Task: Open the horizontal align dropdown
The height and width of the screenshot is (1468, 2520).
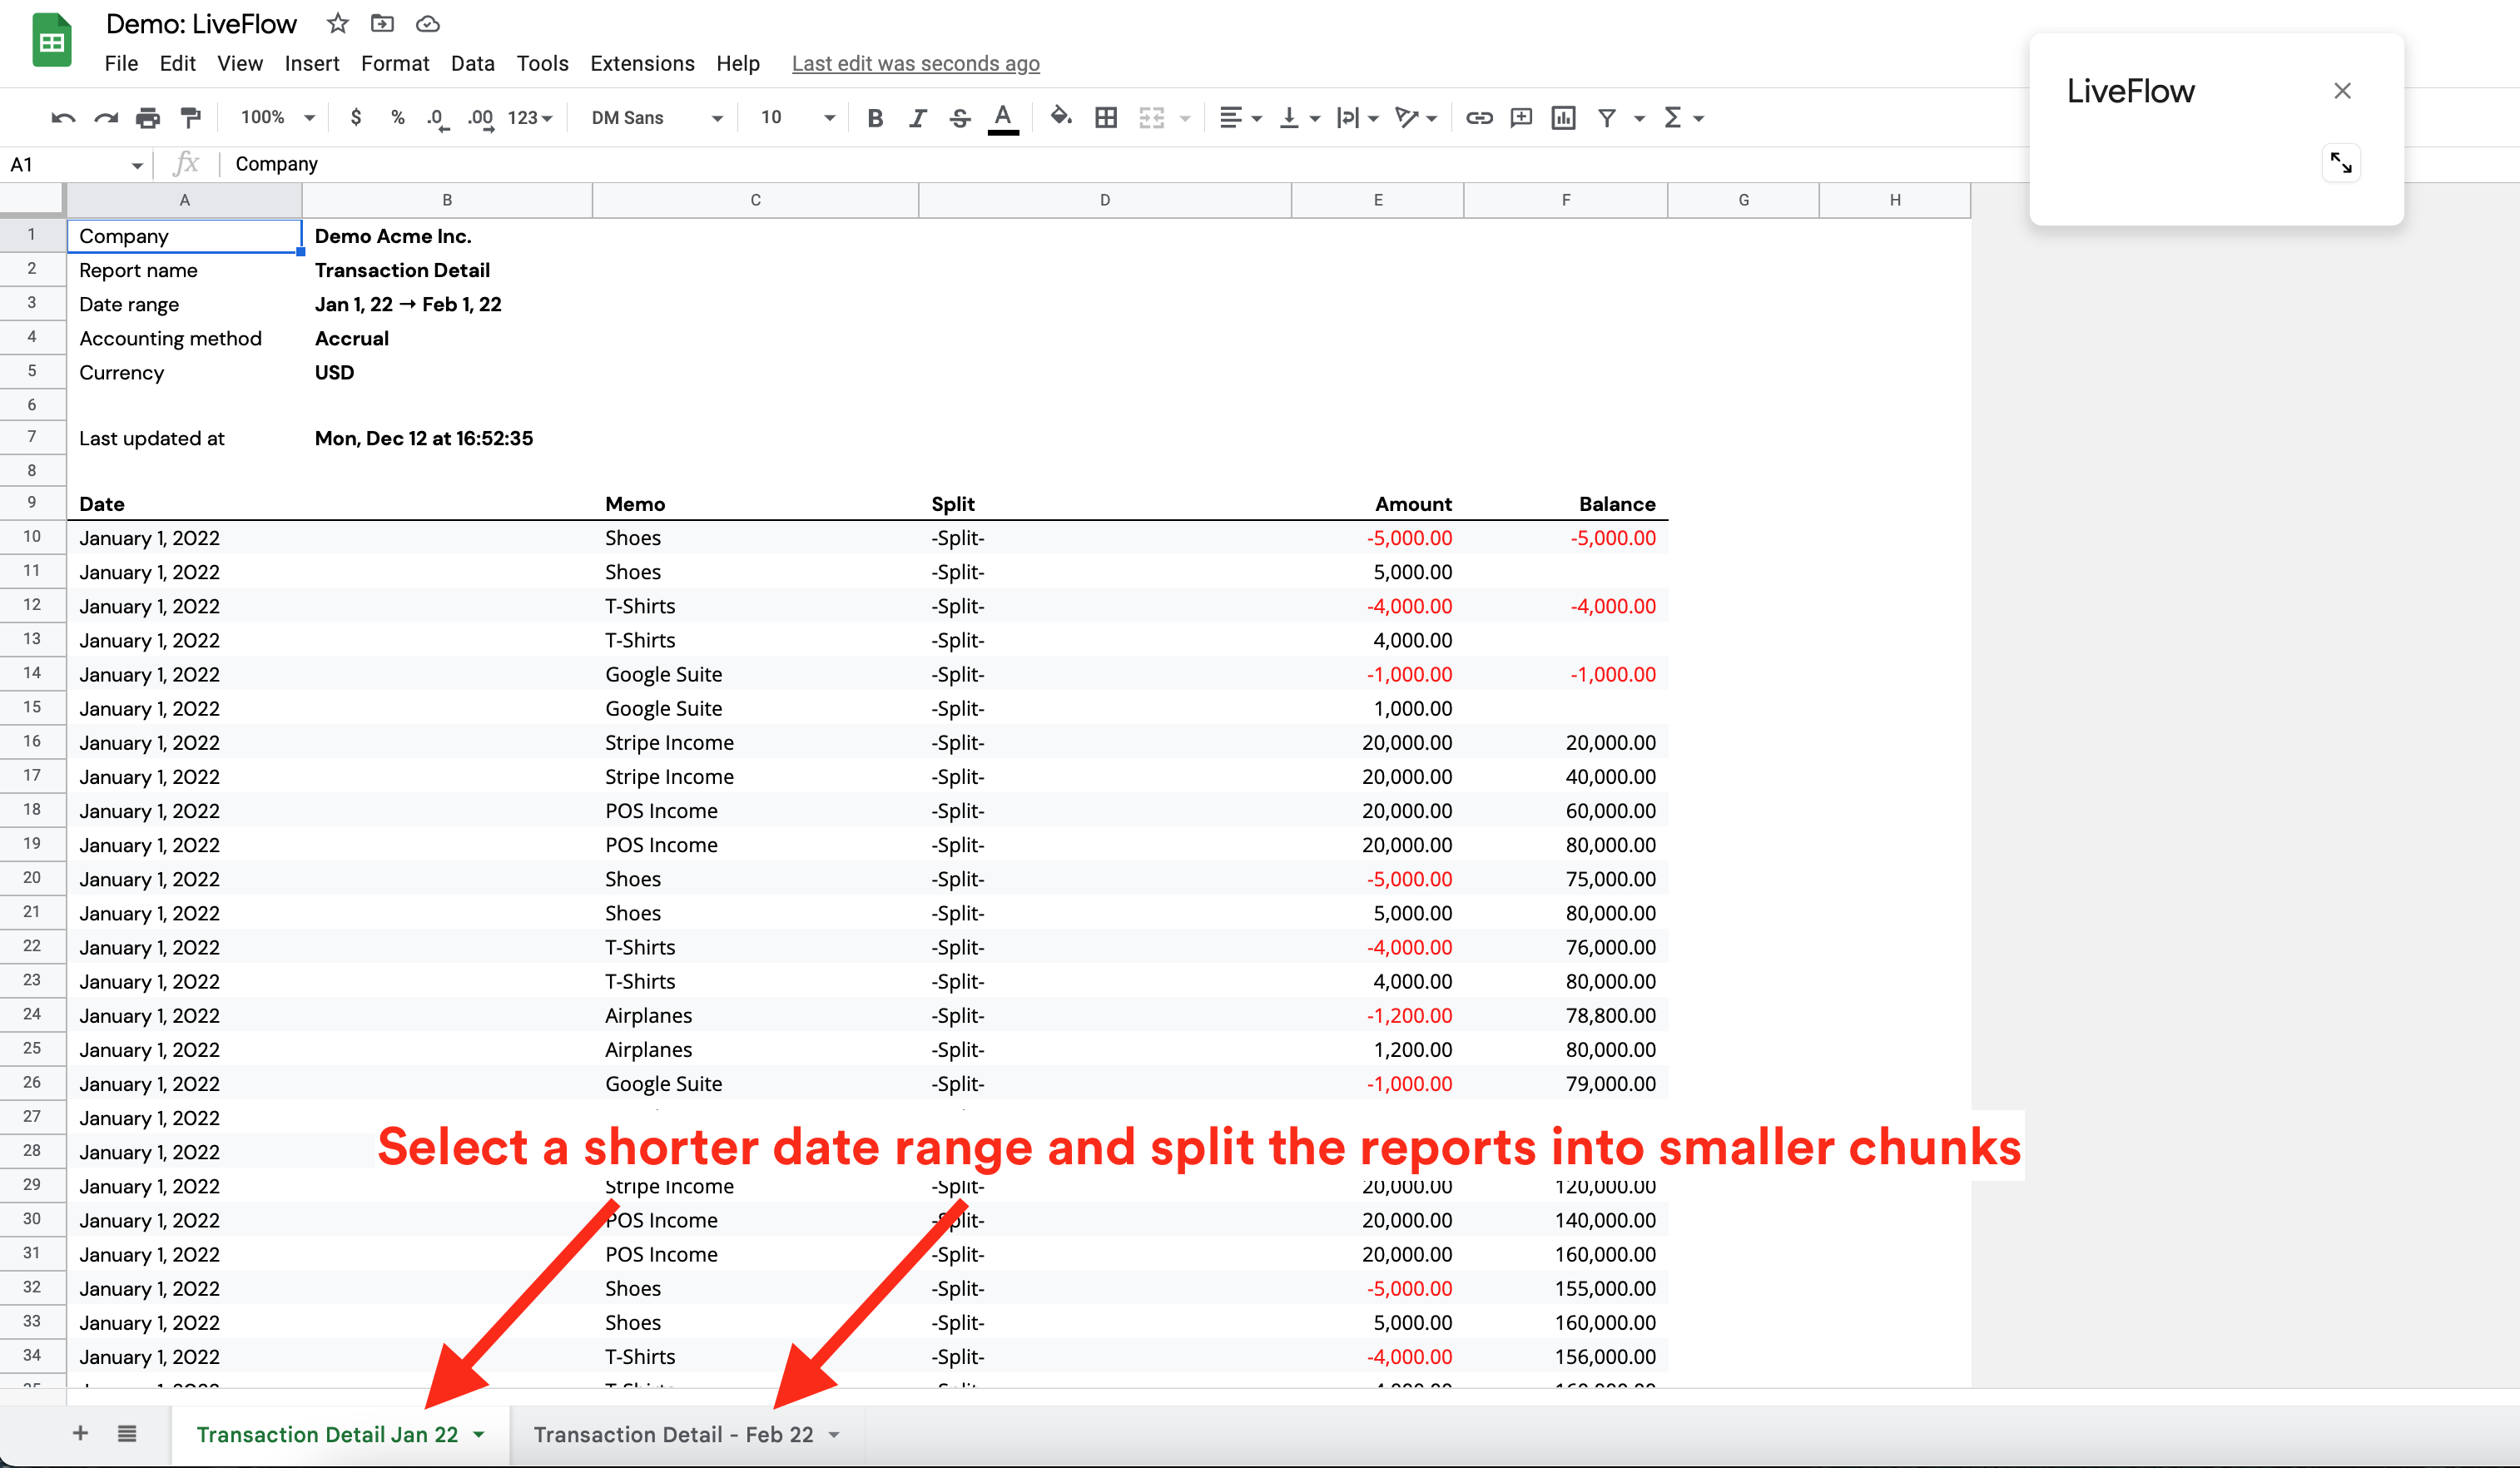Action: click(x=1240, y=118)
